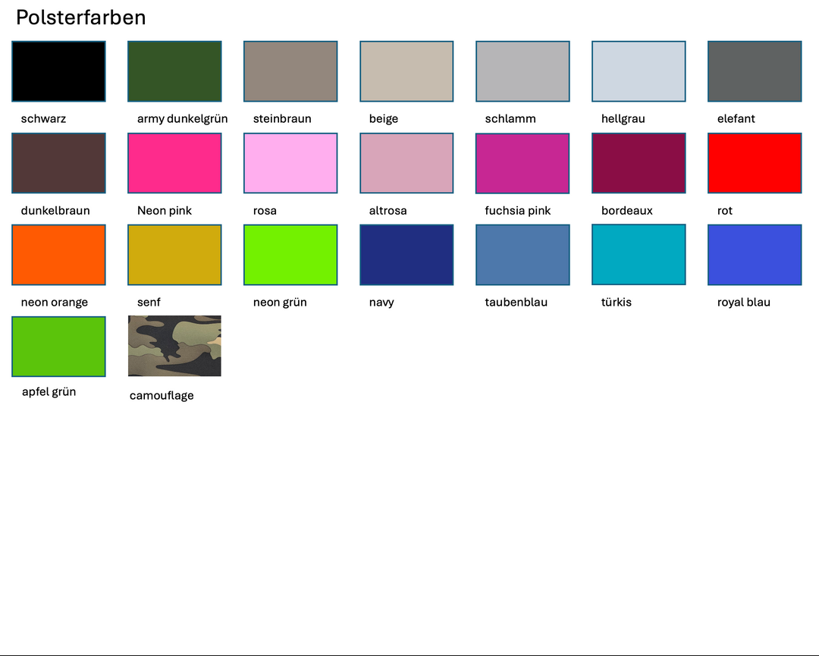Click the 'Neon pink' label
Screen dimensions: 819x656
[165, 211]
